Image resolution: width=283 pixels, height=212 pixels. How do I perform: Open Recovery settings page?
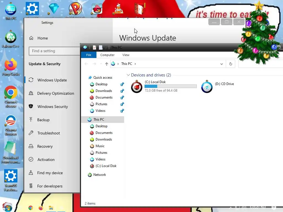(x=52, y=146)
